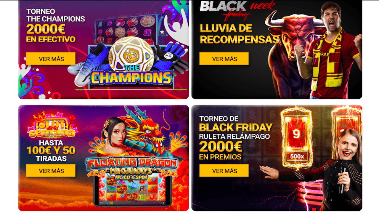Click VER MÁS under Lluvia de Recompensas
Image resolution: width=379 pixels, height=213 pixels.
click(x=224, y=59)
